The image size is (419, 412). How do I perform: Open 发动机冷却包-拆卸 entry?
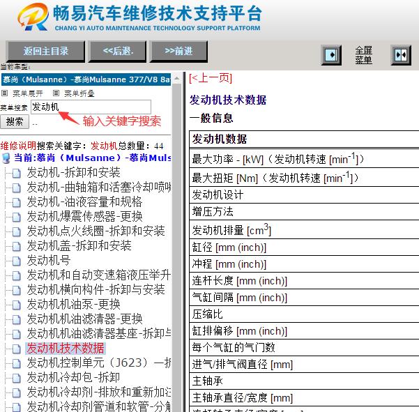point(73,378)
